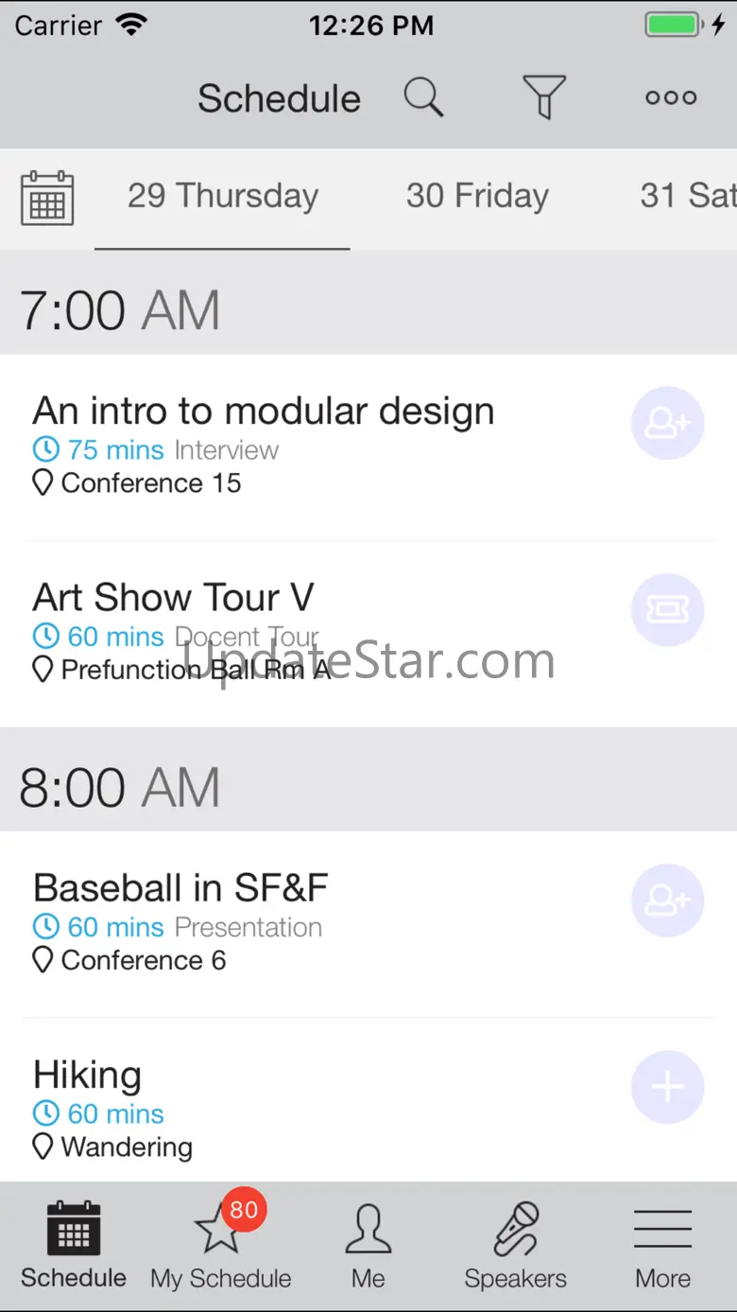Open the Speakers microphone tab
This screenshot has height=1312, width=737.
(x=516, y=1244)
